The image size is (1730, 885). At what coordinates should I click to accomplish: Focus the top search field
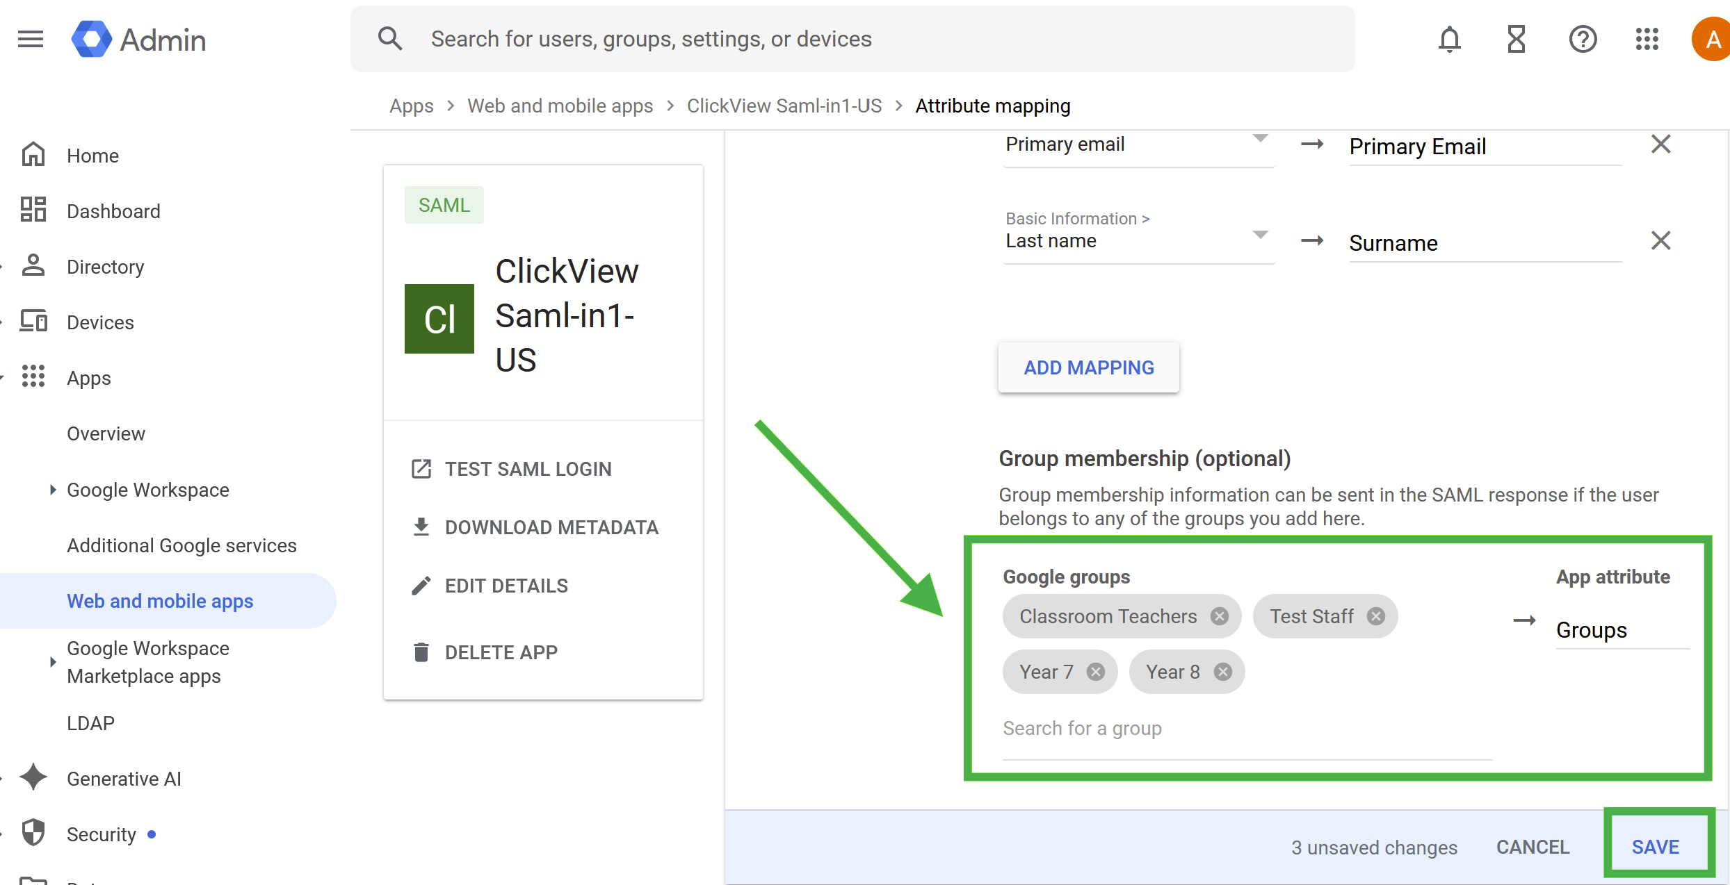pyautogui.click(x=852, y=39)
